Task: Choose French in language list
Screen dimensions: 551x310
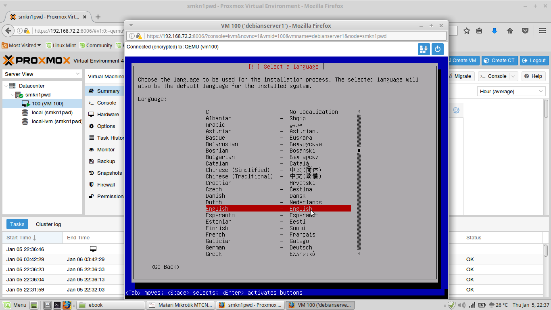Action: pyautogui.click(x=278, y=235)
